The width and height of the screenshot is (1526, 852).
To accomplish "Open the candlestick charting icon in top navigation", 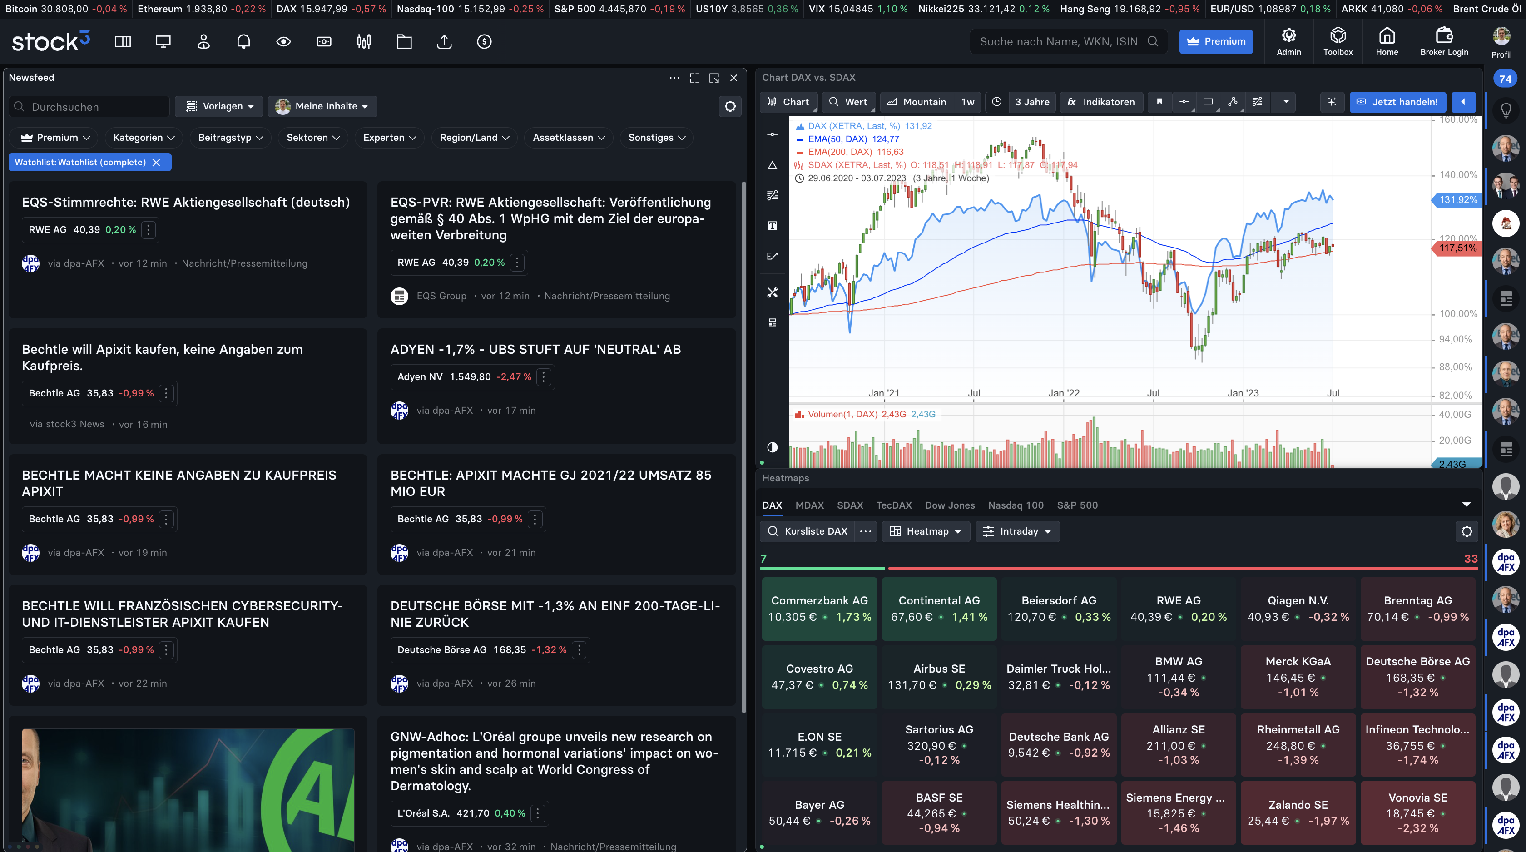I will click(x=364, y=41).
